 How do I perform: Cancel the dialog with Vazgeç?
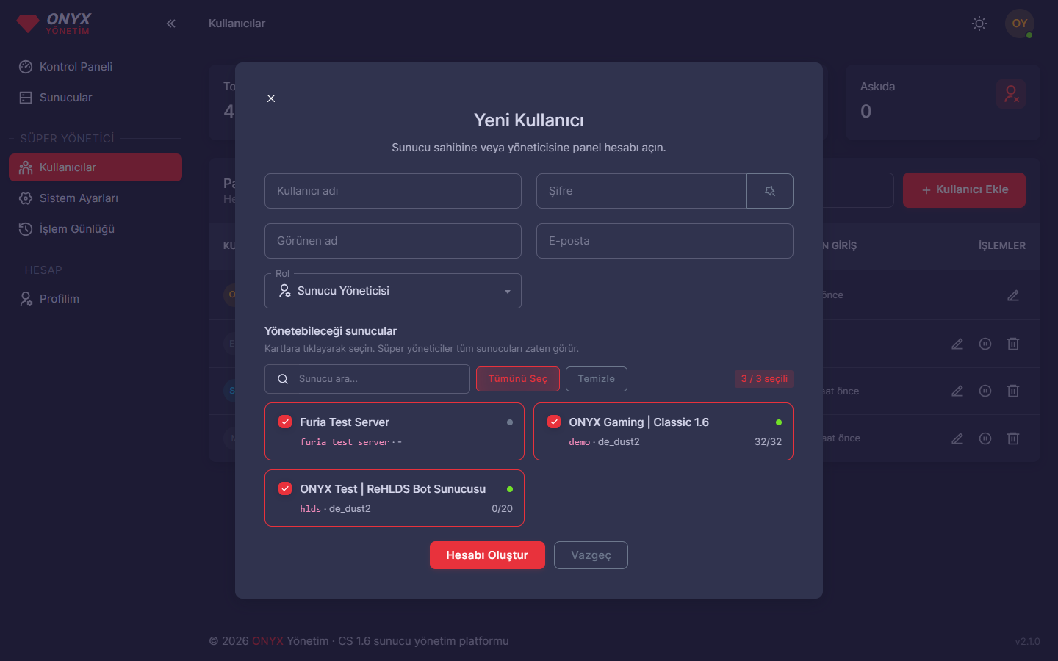(591, 555)
